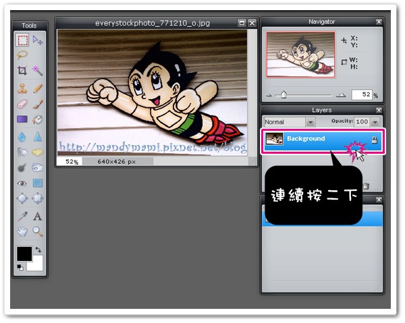Click the Navigator preview thumbnail
The image size is (405, 323).
[300, 55]
